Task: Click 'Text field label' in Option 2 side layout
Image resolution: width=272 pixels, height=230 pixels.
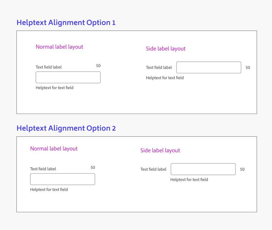Action: pos(153,169)
